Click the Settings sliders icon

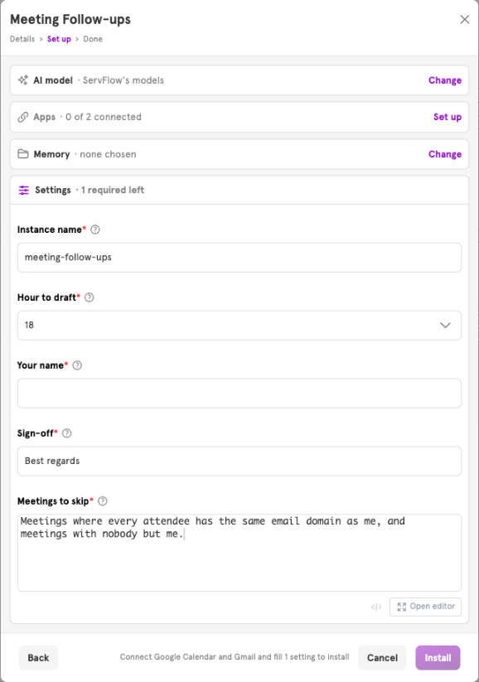(x=24, y=190)
